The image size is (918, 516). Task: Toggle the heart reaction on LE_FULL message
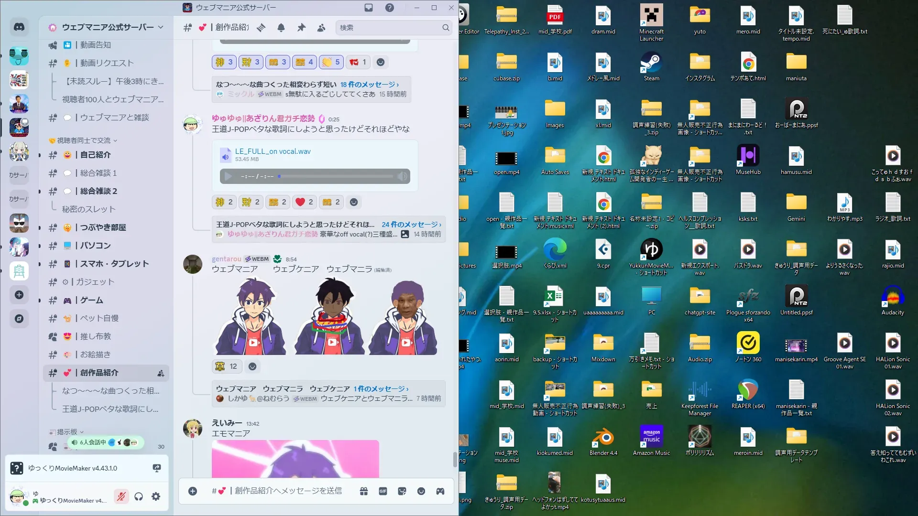[x=304, y=202]
